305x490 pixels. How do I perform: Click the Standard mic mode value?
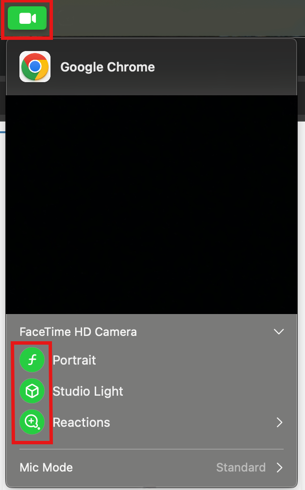pos(241,468)
